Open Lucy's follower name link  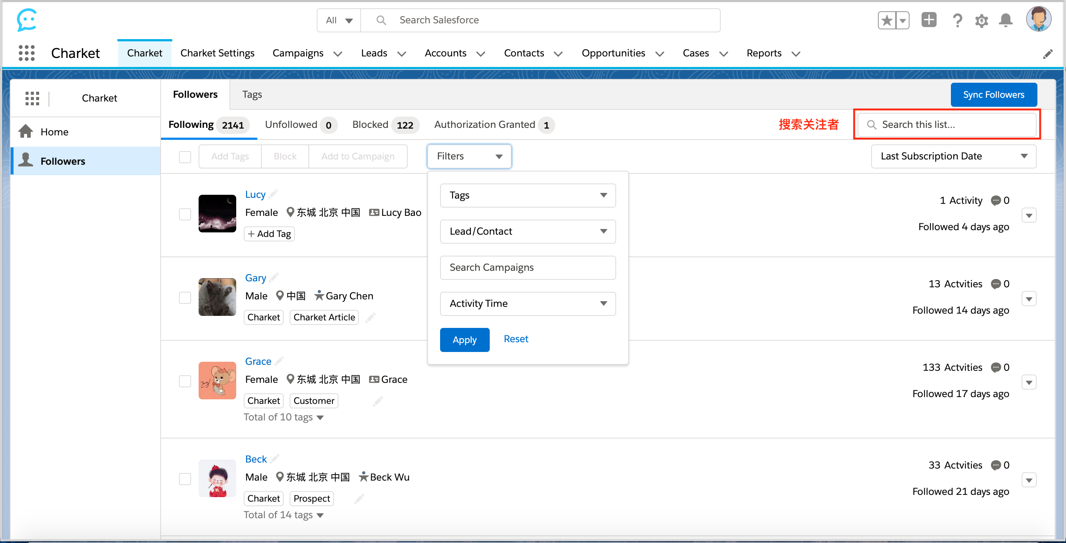pyautogui.click(x=255, y=194)
